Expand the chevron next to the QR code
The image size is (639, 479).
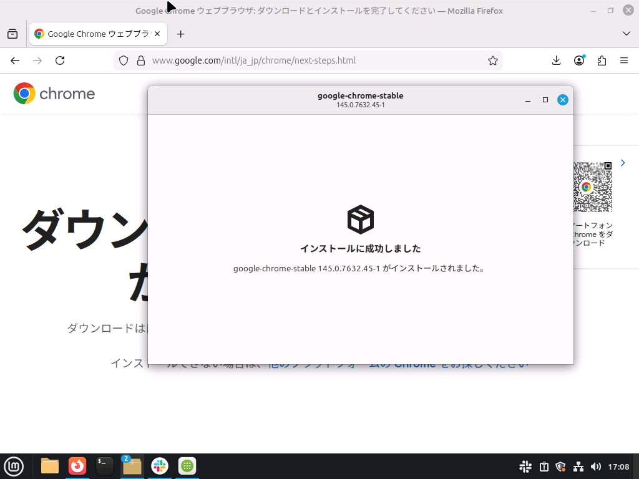point(622,162)
